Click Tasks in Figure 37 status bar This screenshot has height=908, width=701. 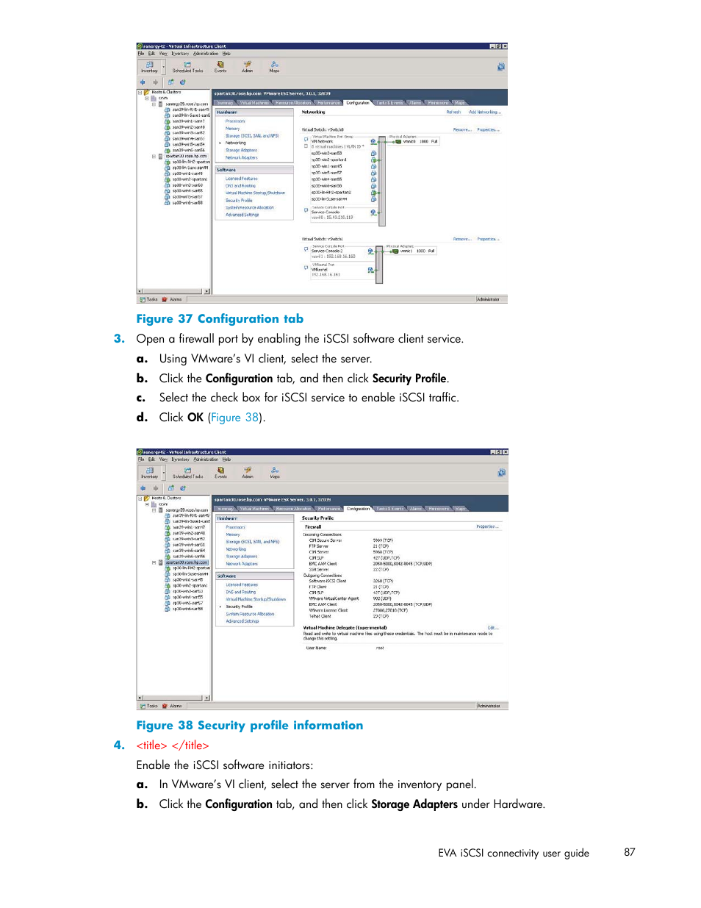(149, 299)
